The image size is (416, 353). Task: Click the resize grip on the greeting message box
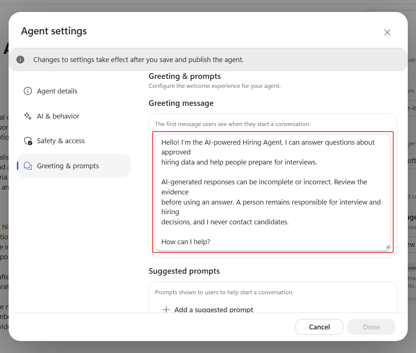pyautogui.click(x=388, y=247)
